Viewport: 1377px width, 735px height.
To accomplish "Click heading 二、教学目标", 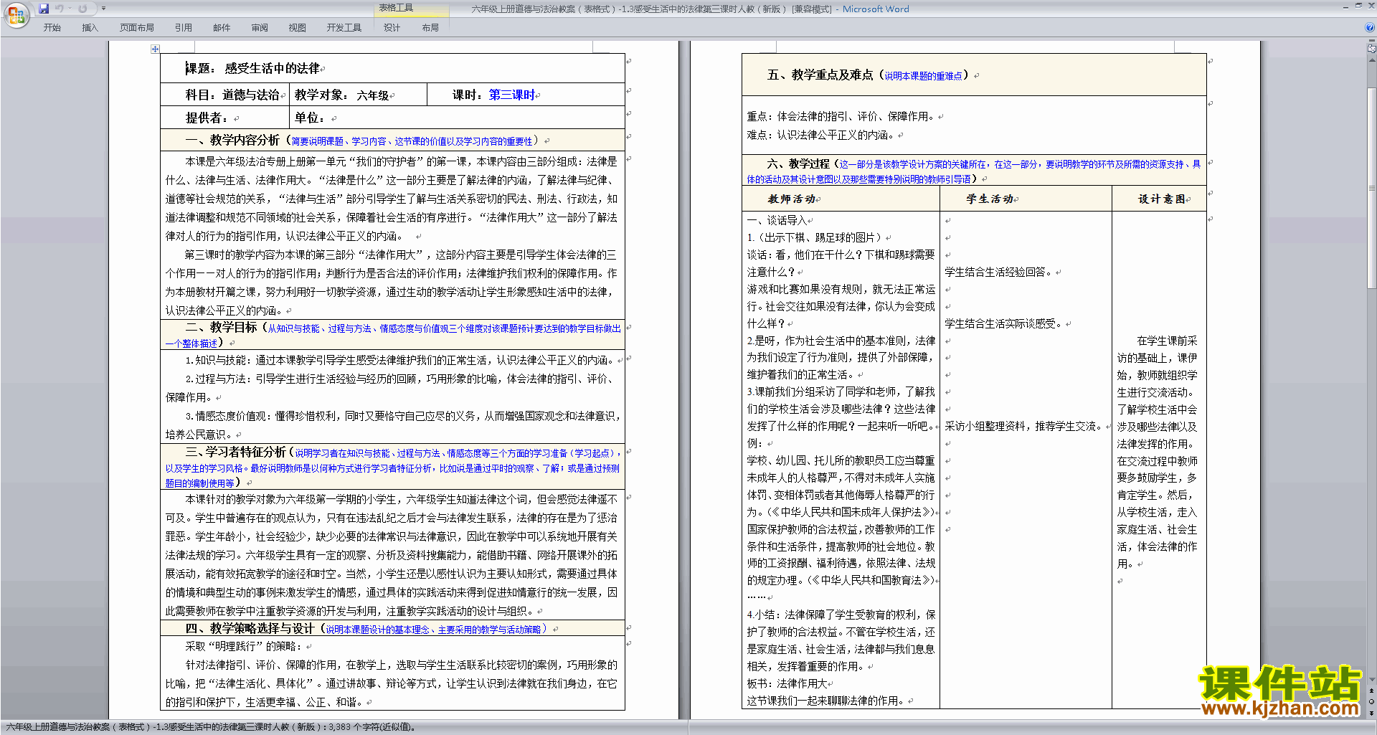I will coord(221,327).
